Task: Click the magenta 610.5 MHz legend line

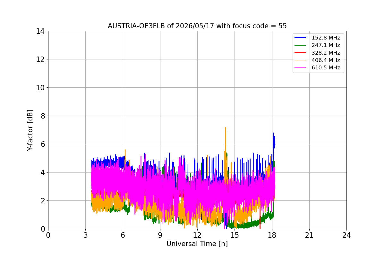Action: click(300, 68)
